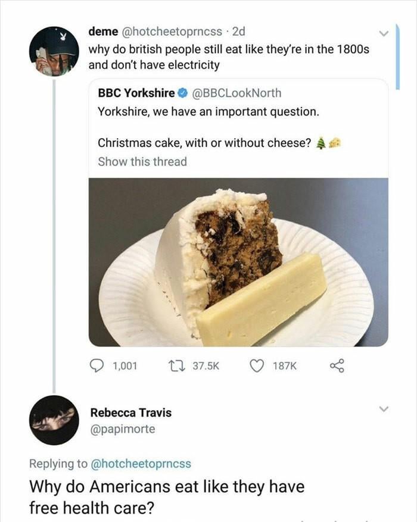Click the reply speech bubble icon

(x=98, y=366)
